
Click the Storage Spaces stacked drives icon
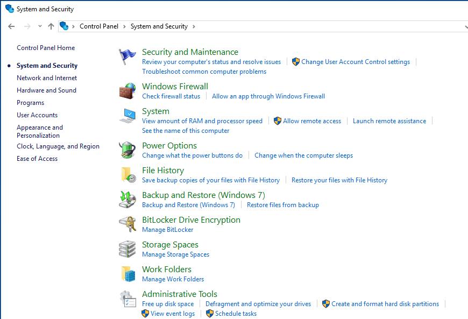[x=127, y=249]
